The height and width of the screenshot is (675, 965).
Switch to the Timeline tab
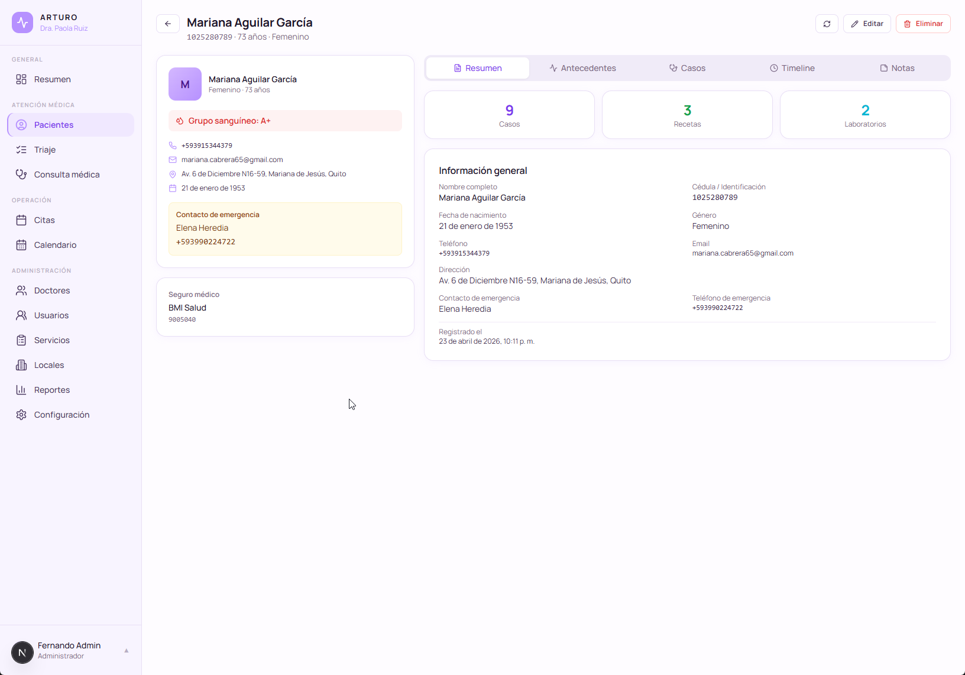pos(792,68)
